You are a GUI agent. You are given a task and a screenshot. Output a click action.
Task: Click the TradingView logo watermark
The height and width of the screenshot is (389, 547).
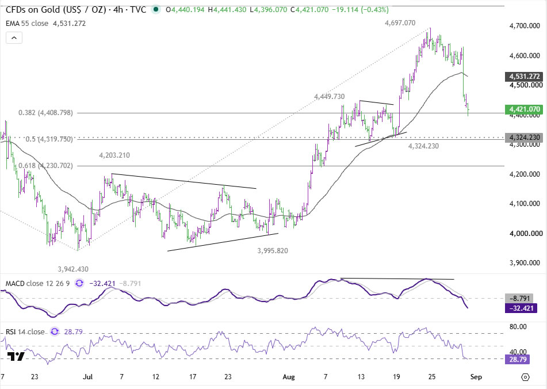click(16, 356)
